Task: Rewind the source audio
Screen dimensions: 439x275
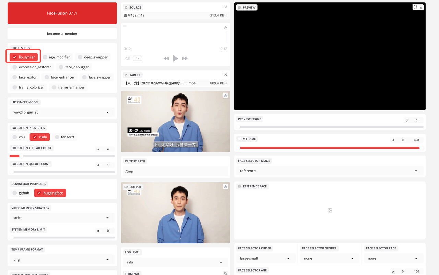Action: [166, 58]
